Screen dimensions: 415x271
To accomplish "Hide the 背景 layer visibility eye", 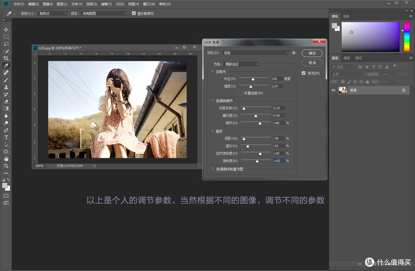I will (333, 90).
